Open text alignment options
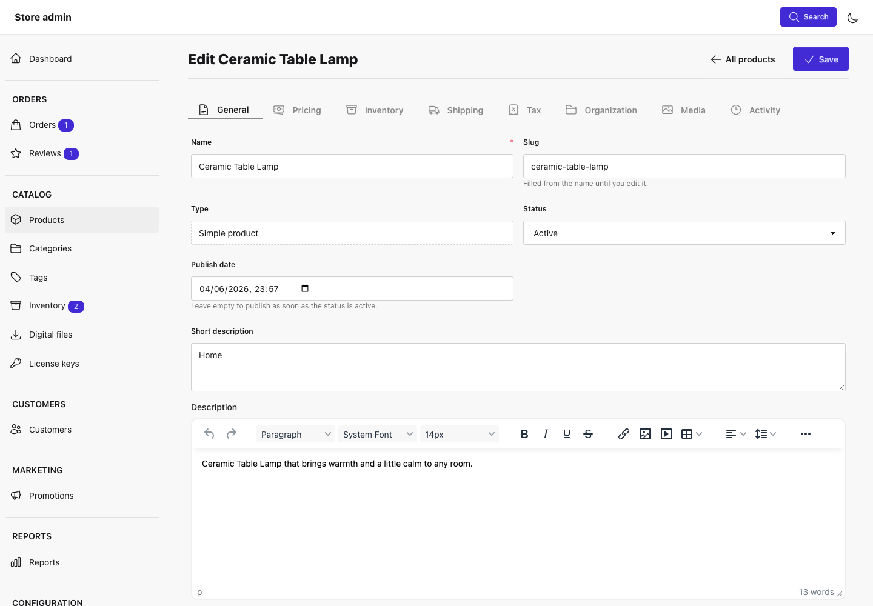 [736, 434]
